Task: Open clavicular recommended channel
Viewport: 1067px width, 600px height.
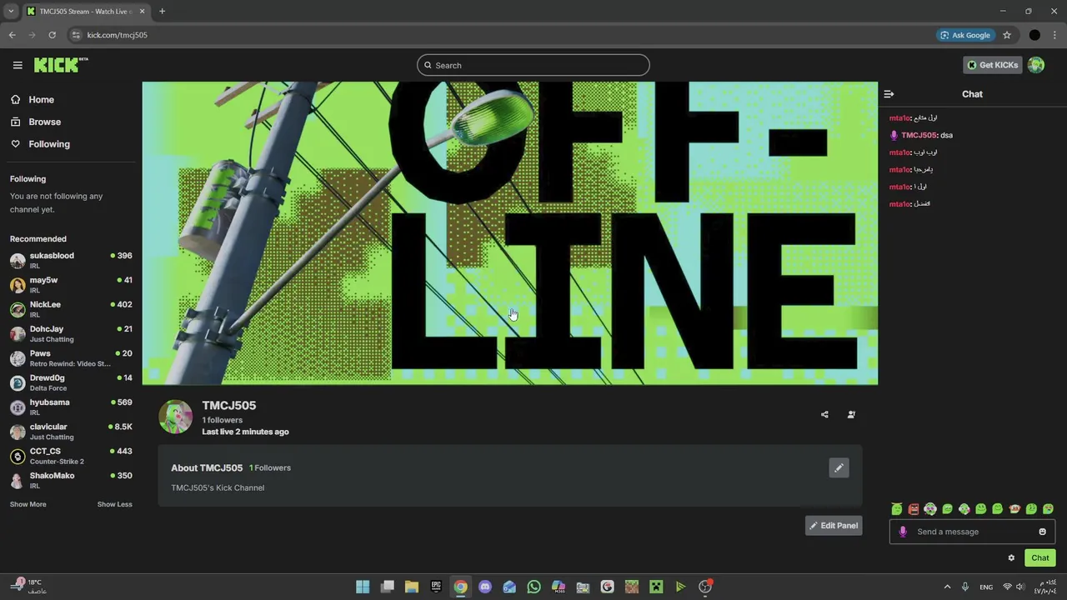Action: point(71,432)
